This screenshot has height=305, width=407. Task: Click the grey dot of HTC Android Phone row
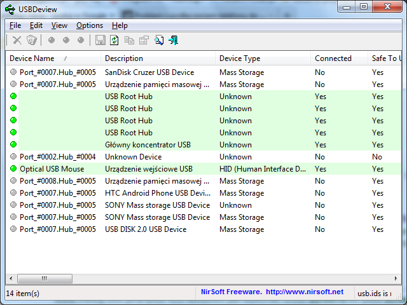[x=13, y=193]
